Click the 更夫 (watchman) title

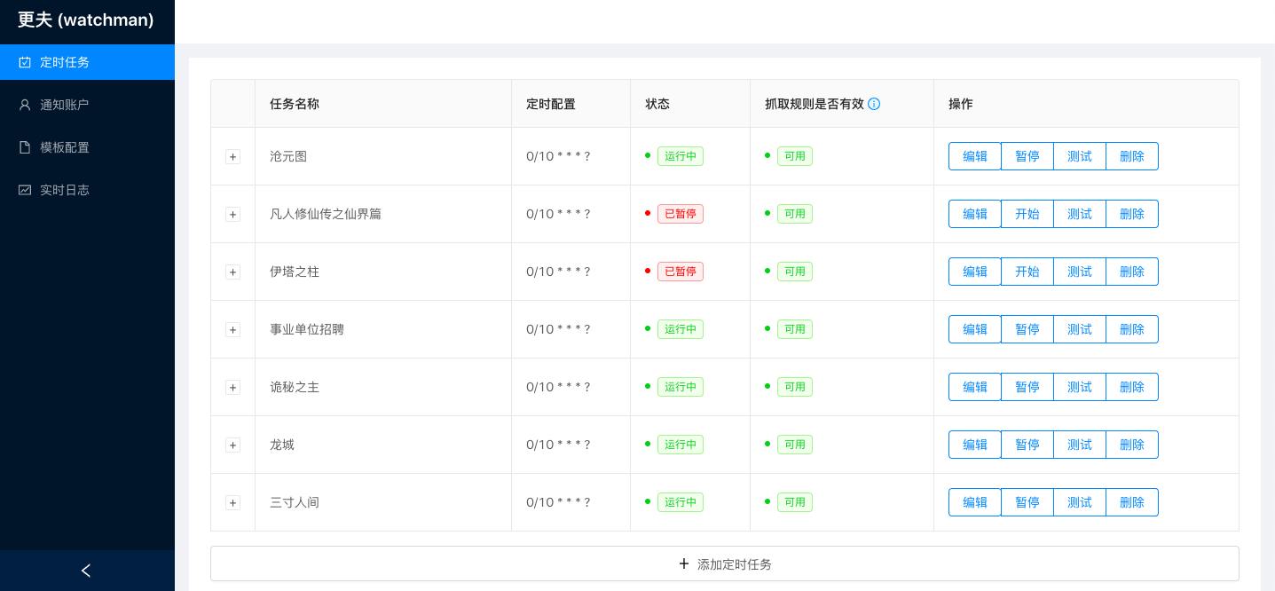pos(86,20)
